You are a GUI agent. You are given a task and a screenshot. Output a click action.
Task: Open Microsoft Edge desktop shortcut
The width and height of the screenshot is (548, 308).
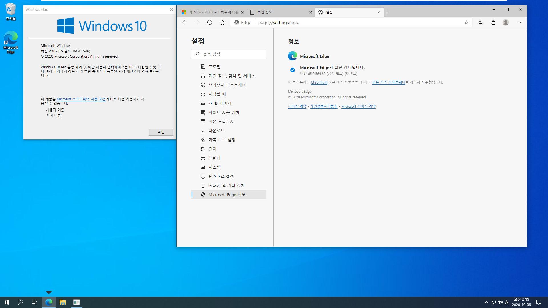(x=11, y=42)
